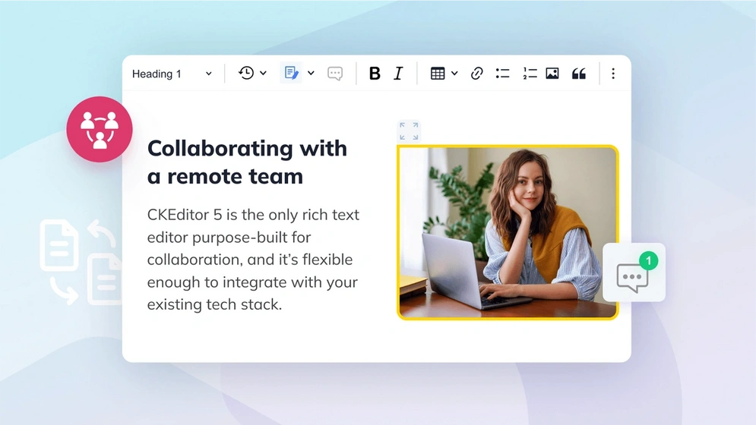Apply a numbered list
Image resolution: width=756 pixels, height=425 pixels.
pos(530,74)
